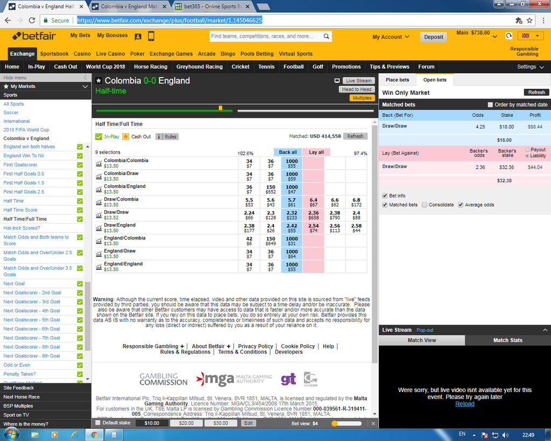The height and width of the screenshot is (441, 551).
Task: Open the Multiples button
Action: coord(362,98)
